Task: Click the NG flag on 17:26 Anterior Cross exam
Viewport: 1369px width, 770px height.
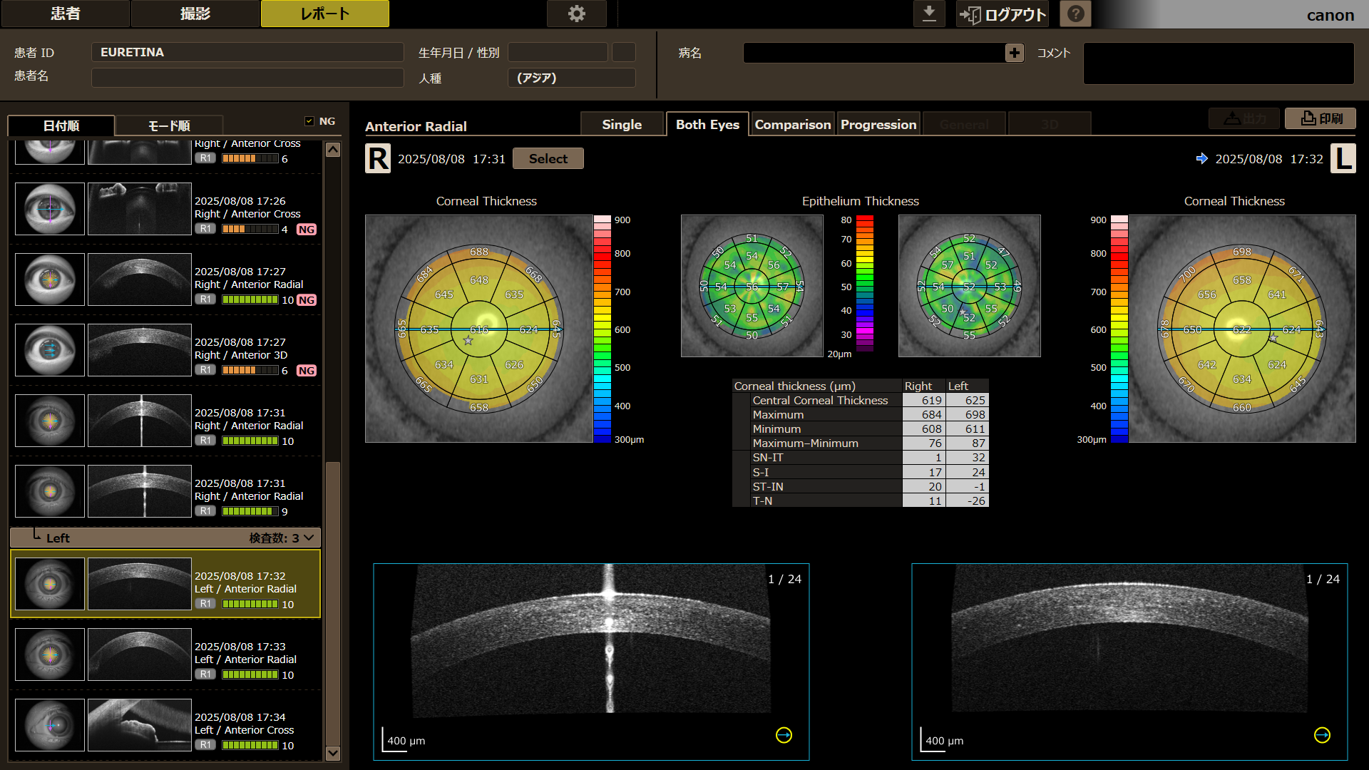Action: 307,230
